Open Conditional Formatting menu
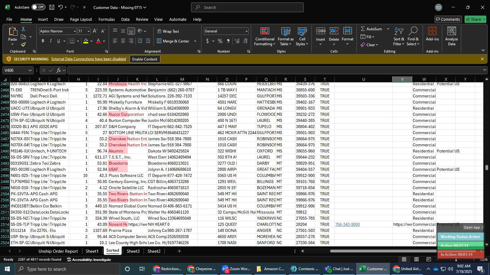Screen dimensions: 490x275 click(x=265, y=37)
